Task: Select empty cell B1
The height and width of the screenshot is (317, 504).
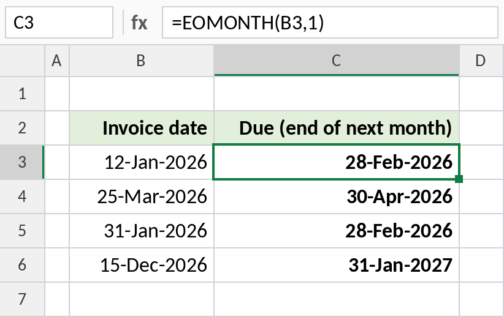Action: 142,94
